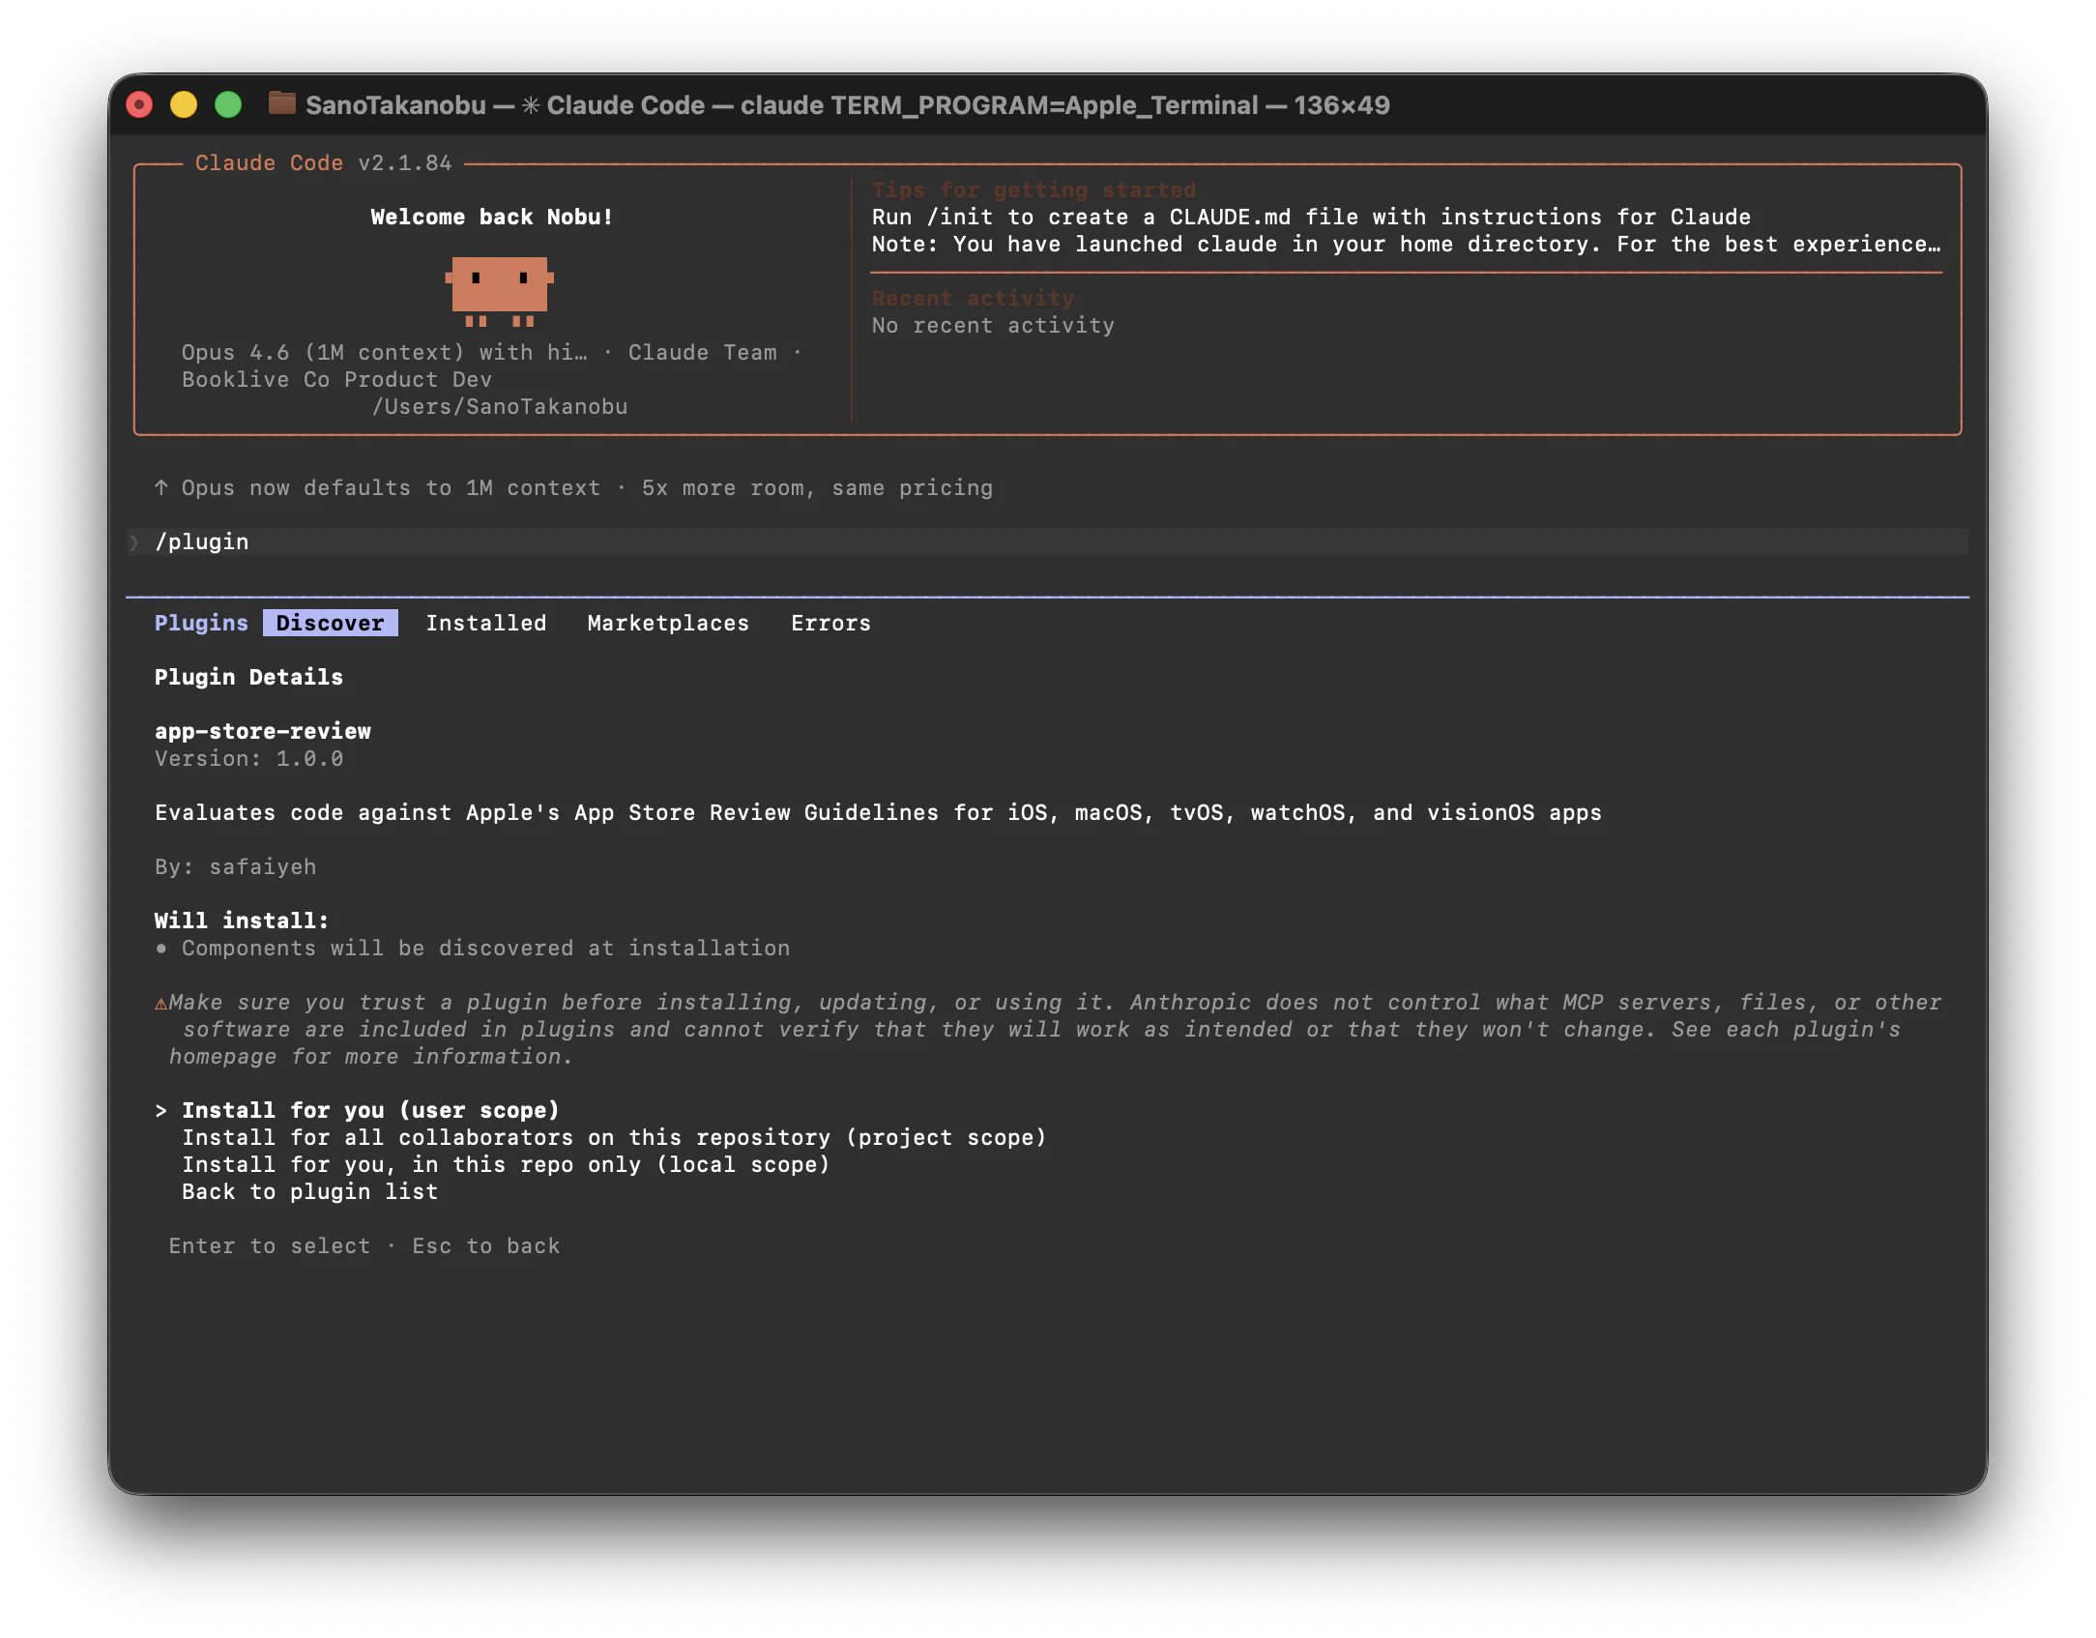Click the selection caret beside Install for you
2096x1638 pixels.
160,1110
